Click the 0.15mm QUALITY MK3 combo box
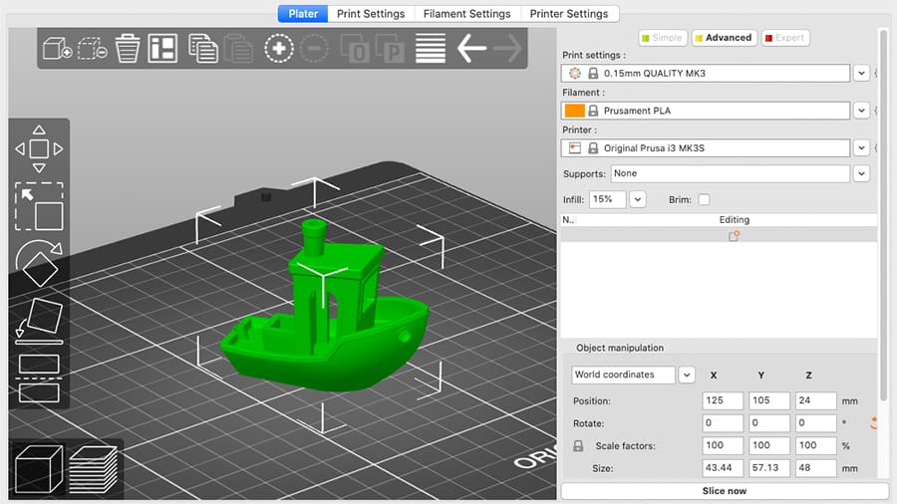The height and width of the screenshot is (504, 897). [706, 73]
